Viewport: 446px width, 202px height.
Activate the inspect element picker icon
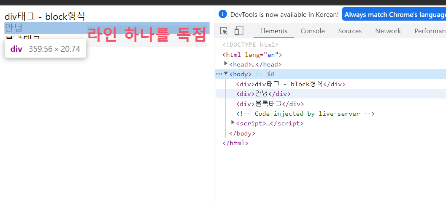click(224, 31)
